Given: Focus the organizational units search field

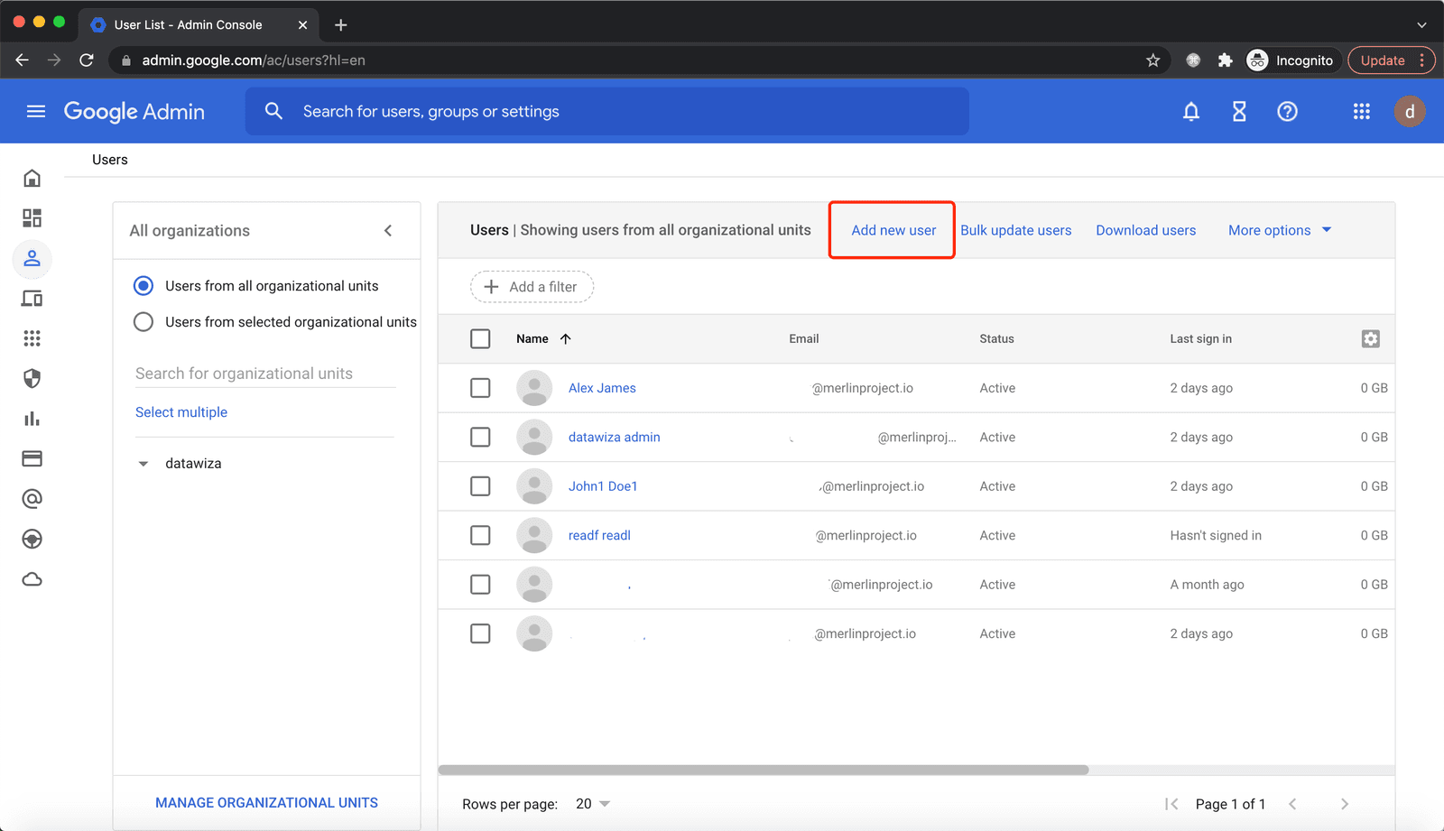Looking at the screenshot, I should [264, 374].
